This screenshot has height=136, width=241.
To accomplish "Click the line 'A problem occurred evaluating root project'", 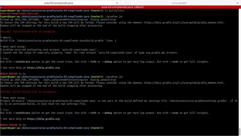I will pos(49,49).
